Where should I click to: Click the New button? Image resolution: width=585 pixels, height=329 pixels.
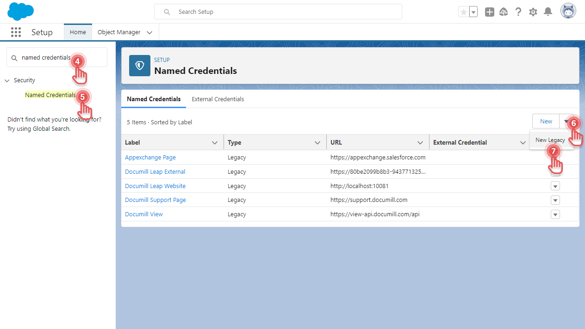click(546, 121)
